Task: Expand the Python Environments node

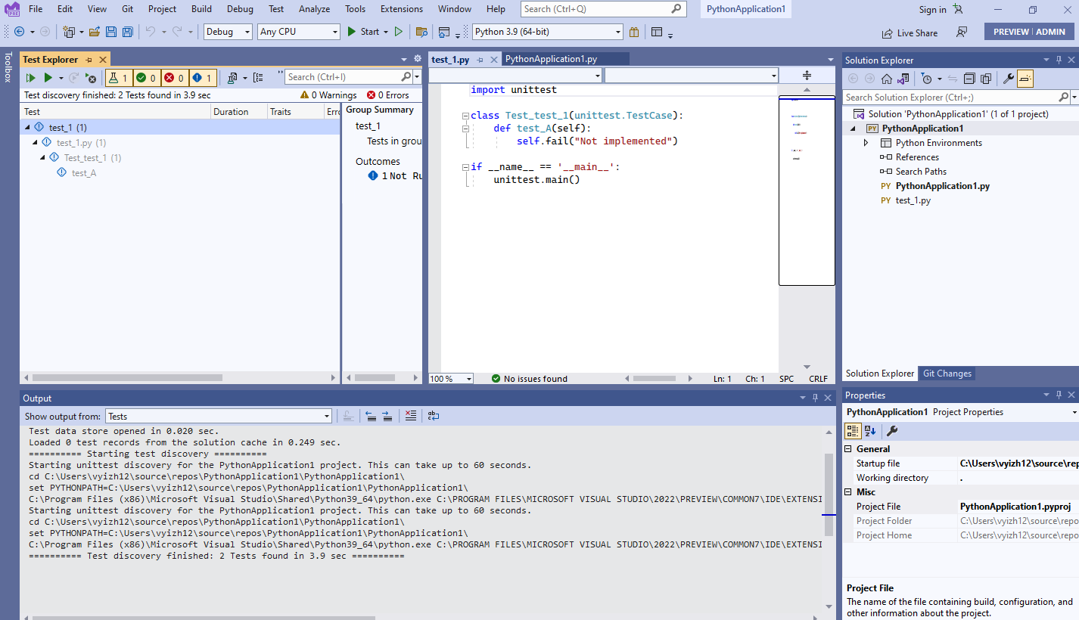Action: (866, 143)
